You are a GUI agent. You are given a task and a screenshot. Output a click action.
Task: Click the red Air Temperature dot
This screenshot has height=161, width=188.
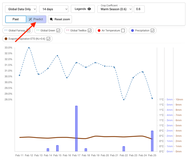point(99,31)
